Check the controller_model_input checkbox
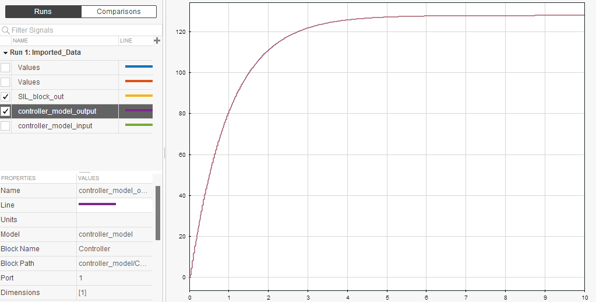Viewport: 596px width, 302px height. [x=5, y=126]
